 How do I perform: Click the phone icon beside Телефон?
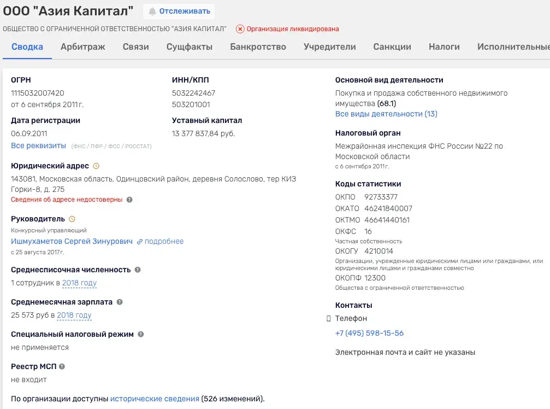point(328,318)
